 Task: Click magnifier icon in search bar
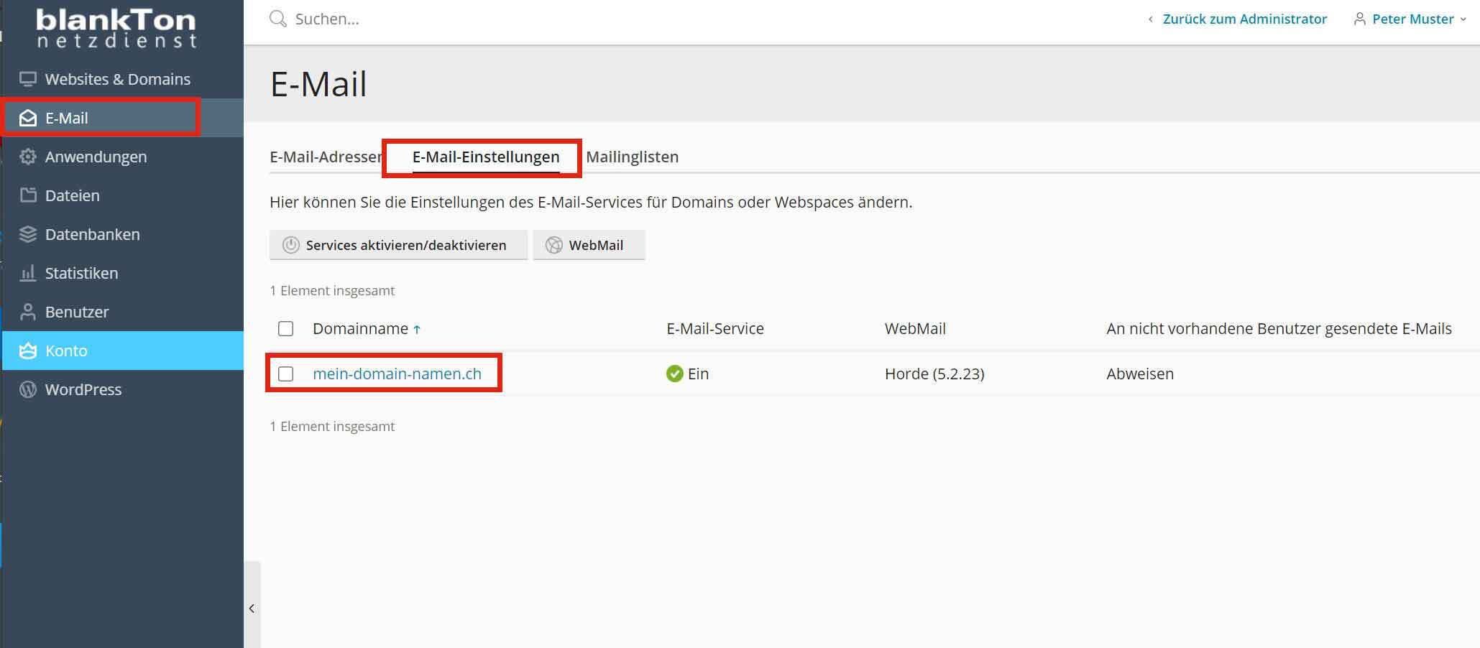277,19
